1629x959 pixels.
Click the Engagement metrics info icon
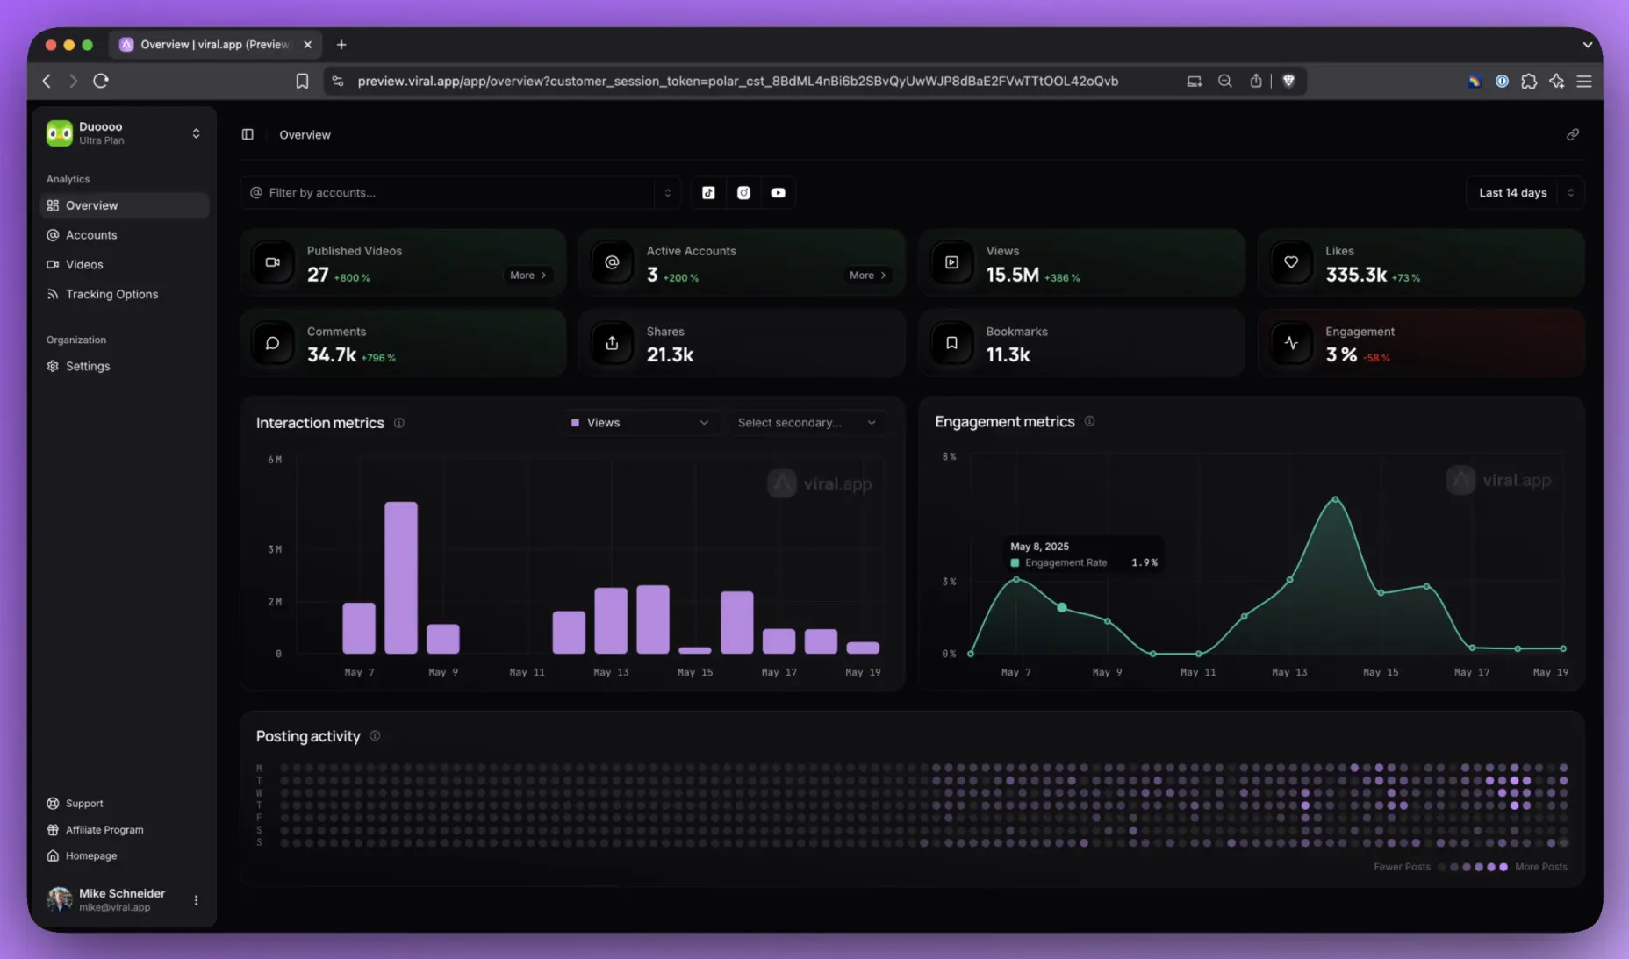[1089, 422]
